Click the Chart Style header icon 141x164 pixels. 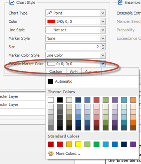coord(12,2)
